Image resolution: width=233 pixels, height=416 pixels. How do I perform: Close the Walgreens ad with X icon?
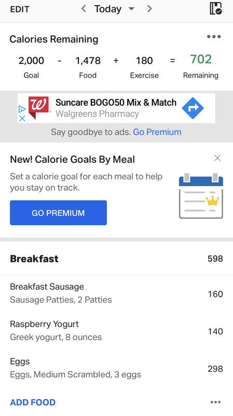click(x=22, y=119)
